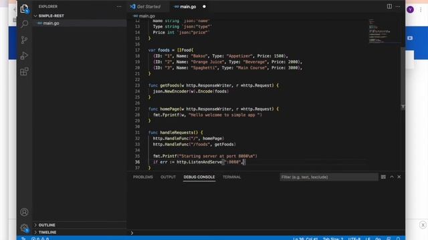Open editor more actions ellipsis
Image resolution: width=428 pixels, height=240 pixels.
point(398,6)
